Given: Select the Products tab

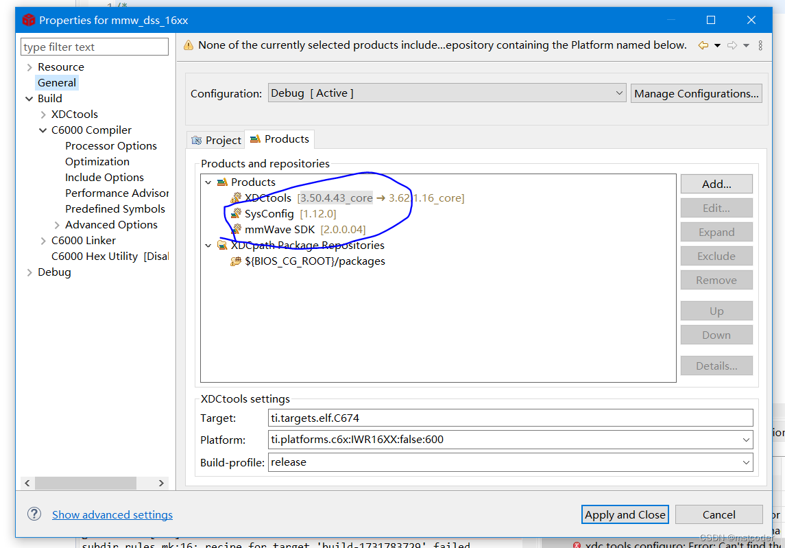Looking at the screenshot, I should [x=279, y=139].
